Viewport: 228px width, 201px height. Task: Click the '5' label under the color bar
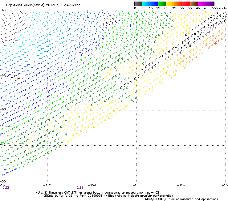pos(142,8)
